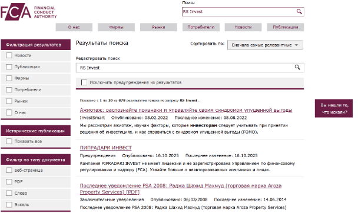The height and width of the screenshot is (213, 358).
Task: Check the 'PDF' document type checkbox
Action: point(9,182)
